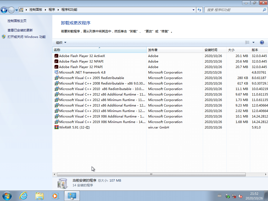Open the views dropdown arrow
The image size is (268, 201).
[x=253, y=42]
